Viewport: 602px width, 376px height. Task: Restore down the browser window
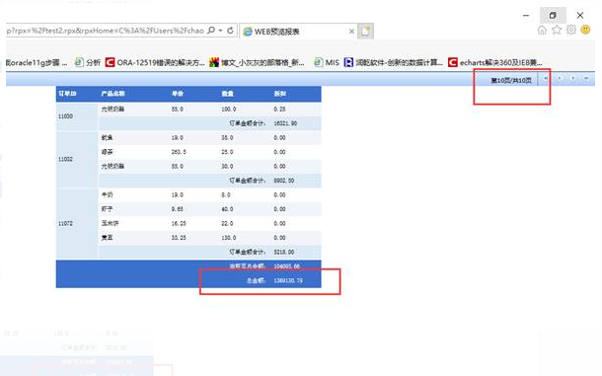tap(553, 16)
